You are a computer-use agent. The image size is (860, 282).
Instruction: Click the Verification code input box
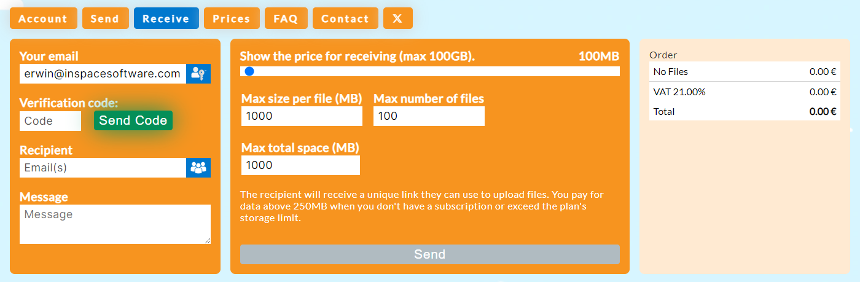coord(50,121)
